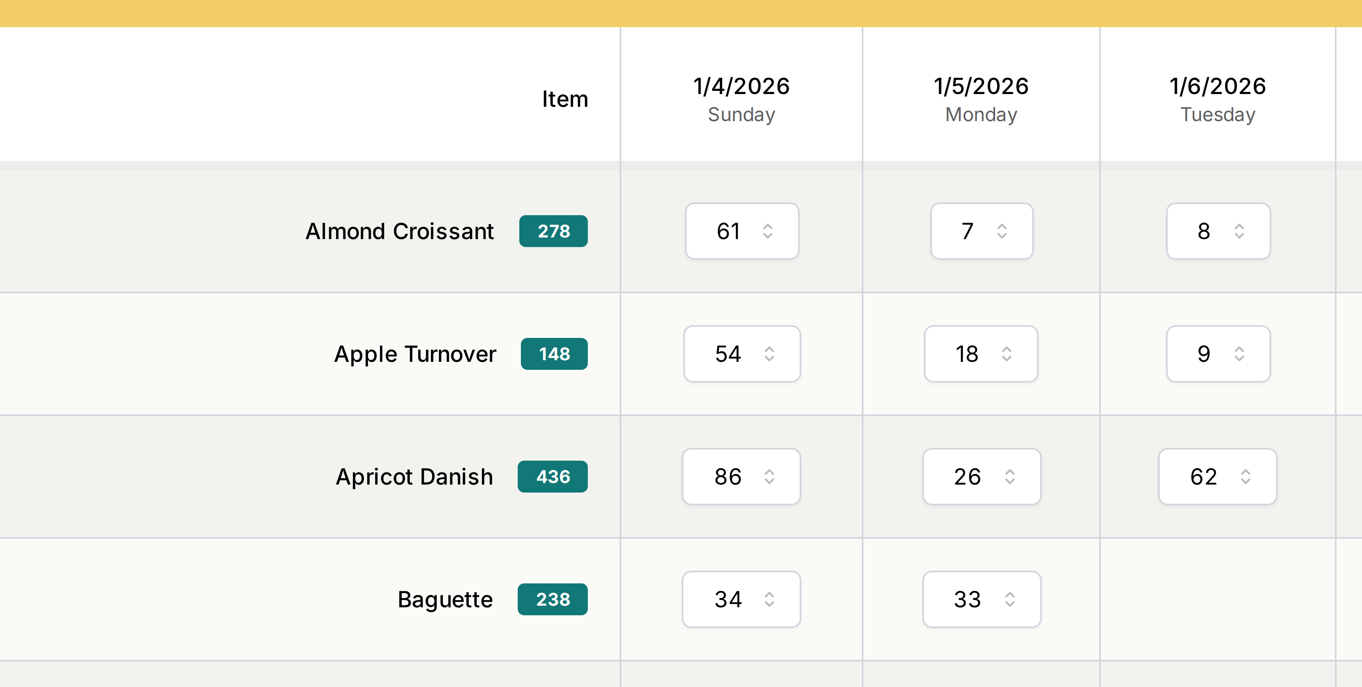Click stepper arrows for Apple Turnover Monday

(x=1007, y=354)
